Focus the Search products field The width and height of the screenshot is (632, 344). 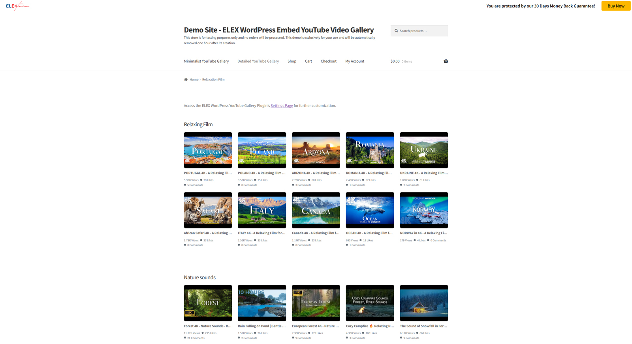click(419, 31)
